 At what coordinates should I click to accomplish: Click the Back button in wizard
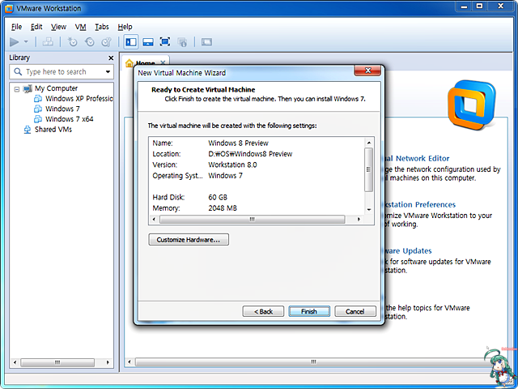tap(263, 311)
